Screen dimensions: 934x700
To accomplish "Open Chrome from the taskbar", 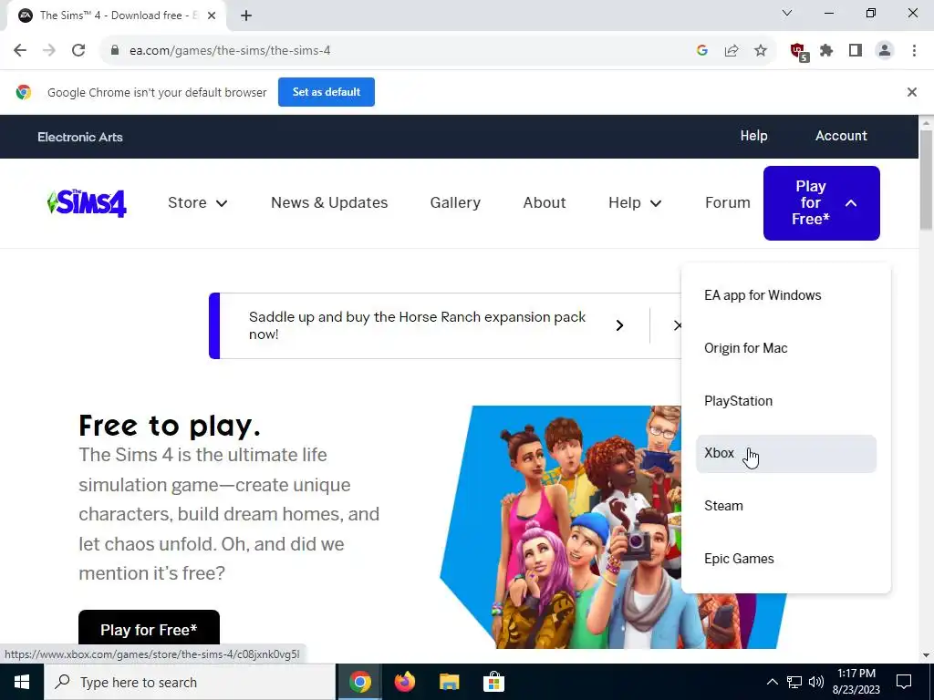I will (x=359, y=682).
